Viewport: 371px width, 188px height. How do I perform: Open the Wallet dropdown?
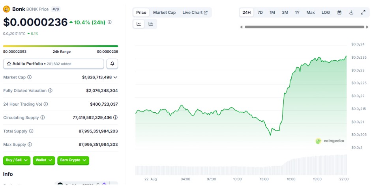44,160
